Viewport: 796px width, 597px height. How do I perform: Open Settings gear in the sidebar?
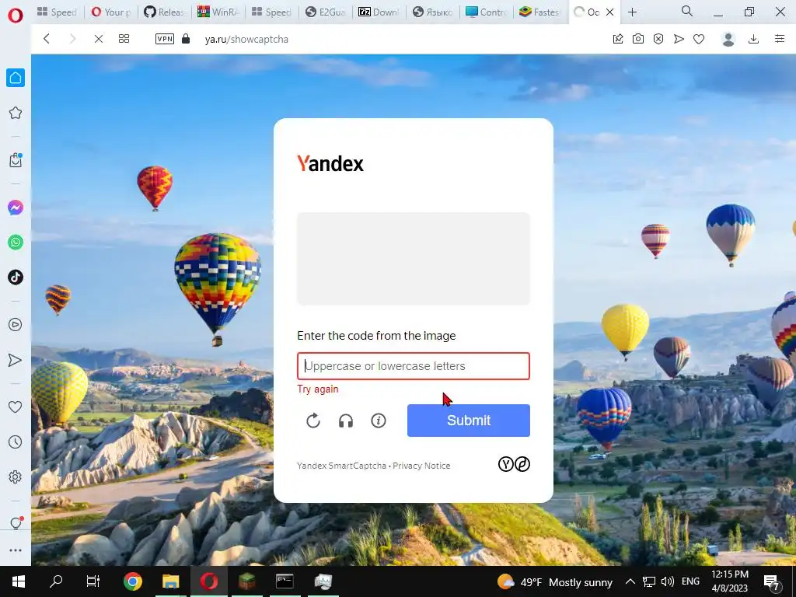click(16, 477)
